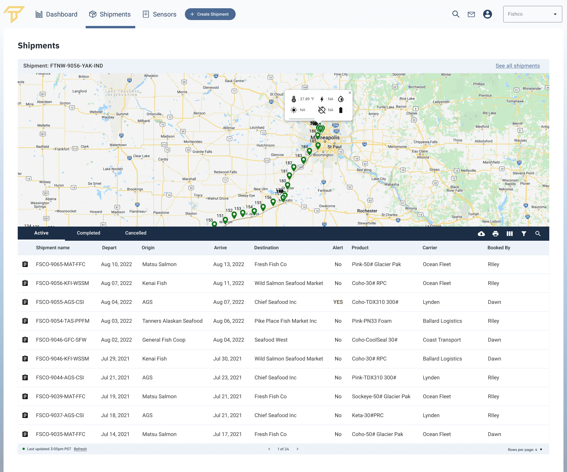
Task: Open the filter icon on shipments table
Action: click(x=524, y=233)
